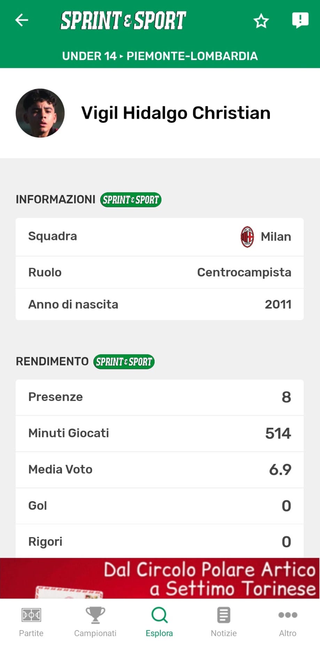Image resolution: width=320 pixels, height=651 pixels.
Task: Open the report feedback icon
Action: click(300, 20)
